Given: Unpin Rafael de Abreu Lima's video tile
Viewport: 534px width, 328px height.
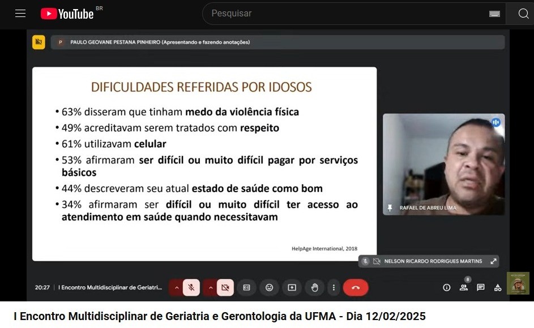Looking at the screenshot, I should tap(390, 208).
